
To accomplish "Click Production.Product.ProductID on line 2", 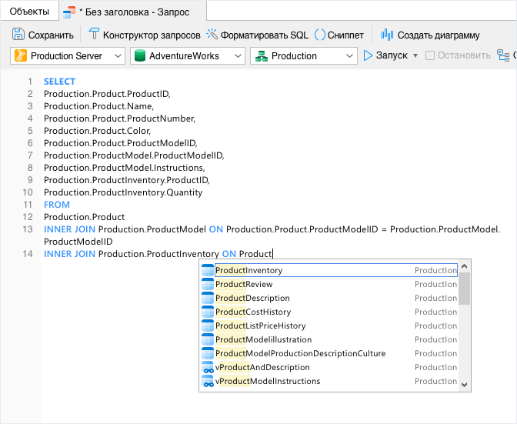I will 107,94.
